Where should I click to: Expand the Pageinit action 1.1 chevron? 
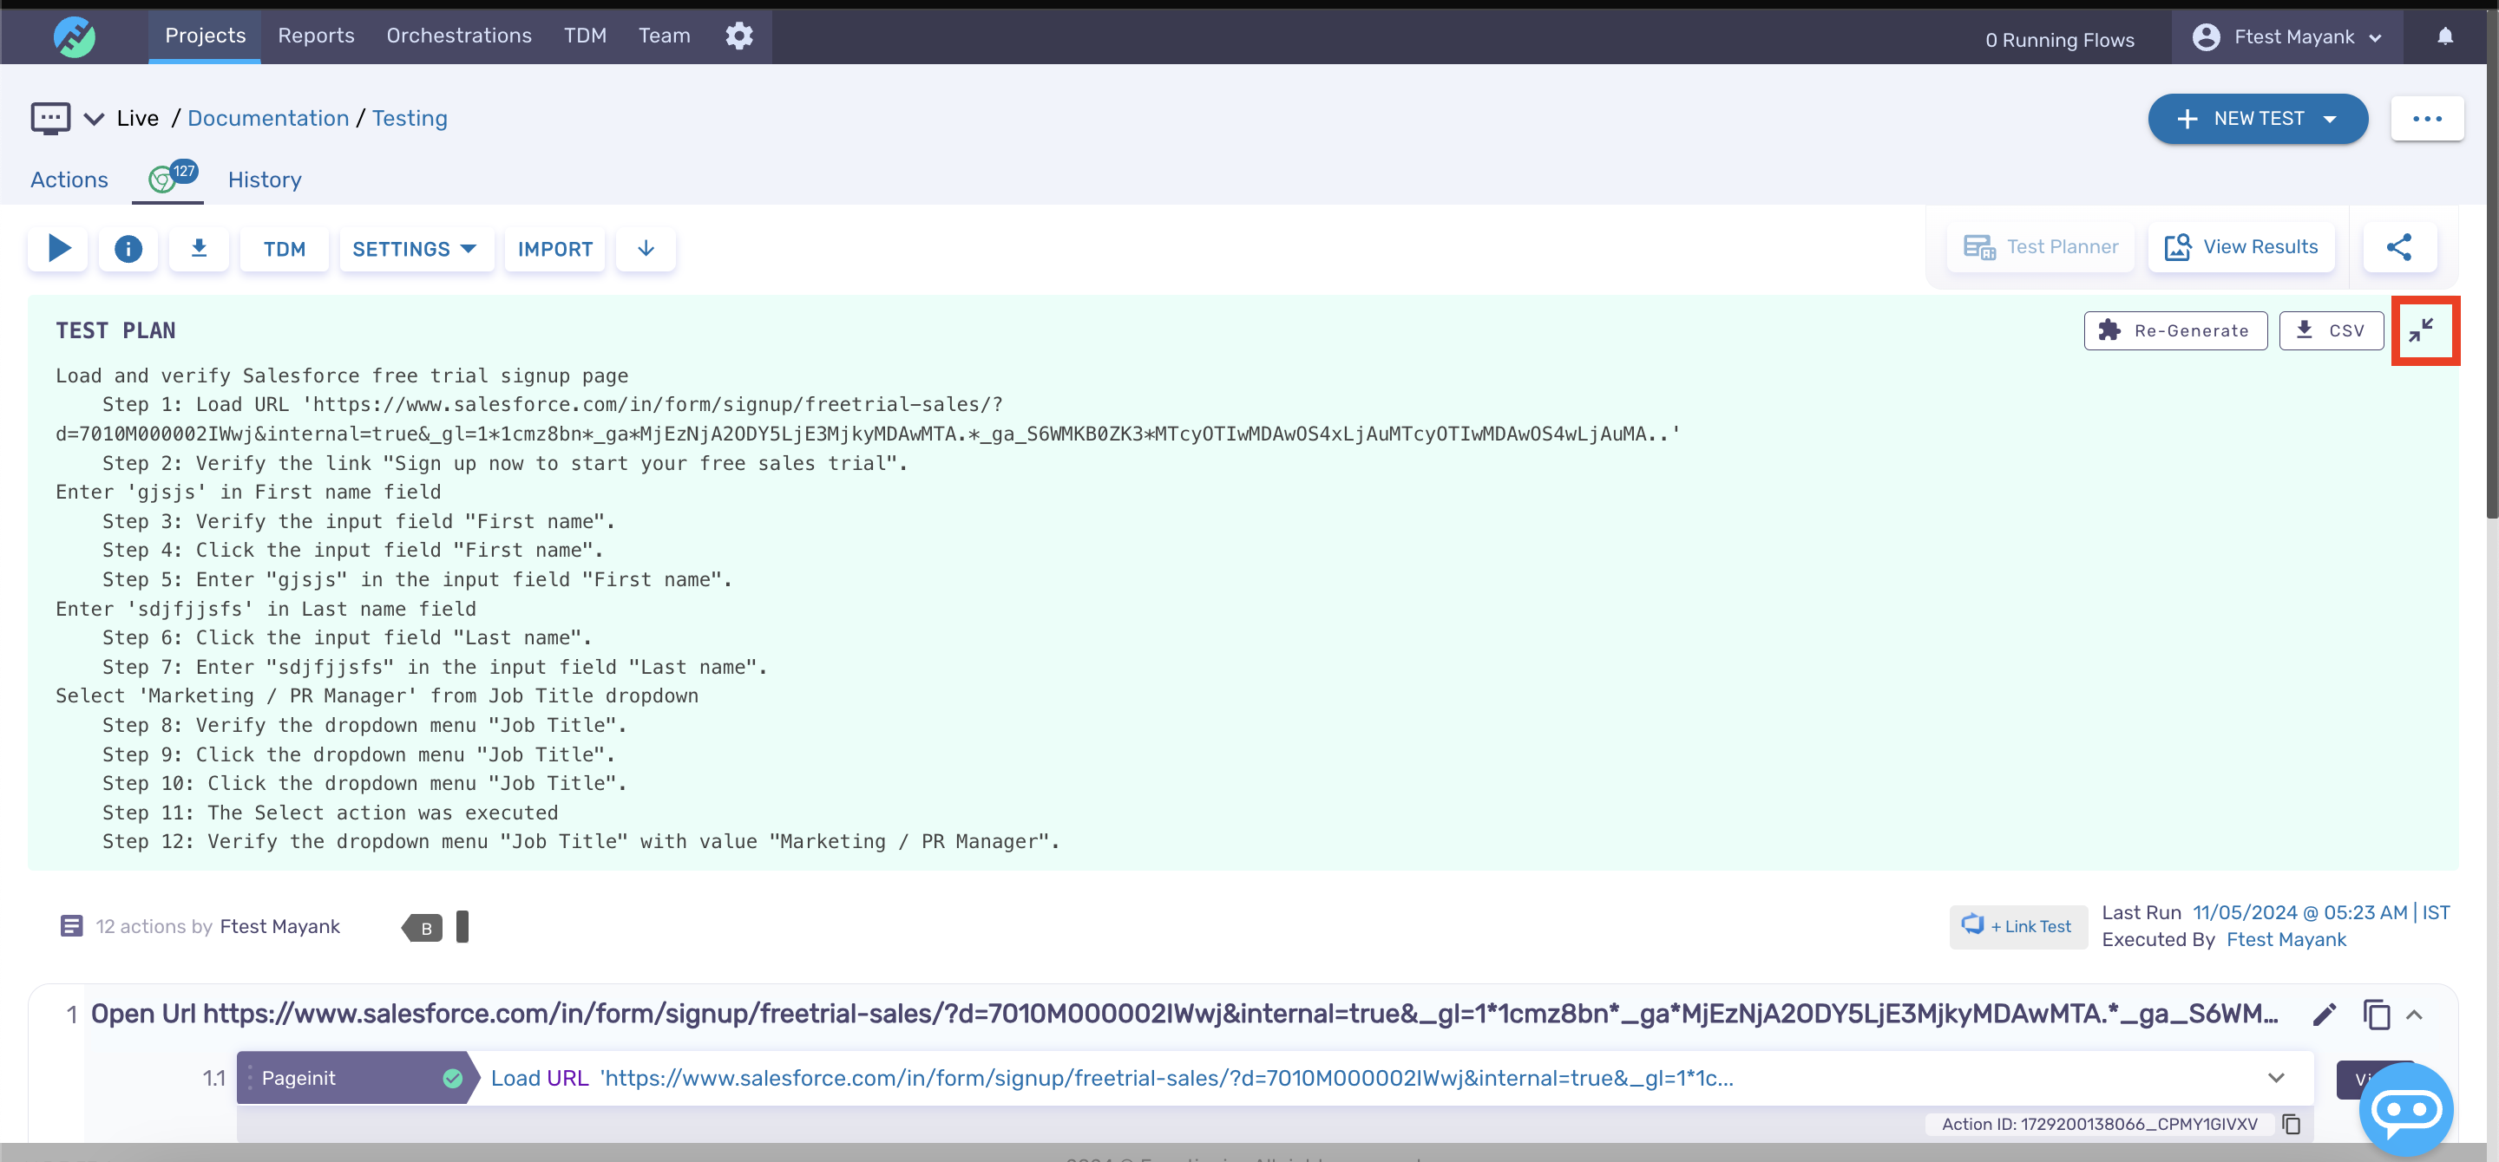point(2276,1078)
